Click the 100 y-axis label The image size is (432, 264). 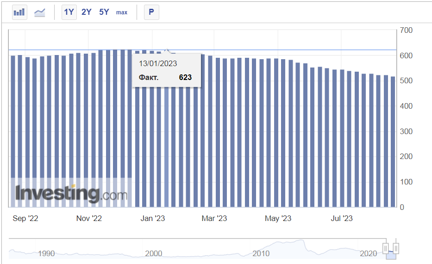coord(406,182)
